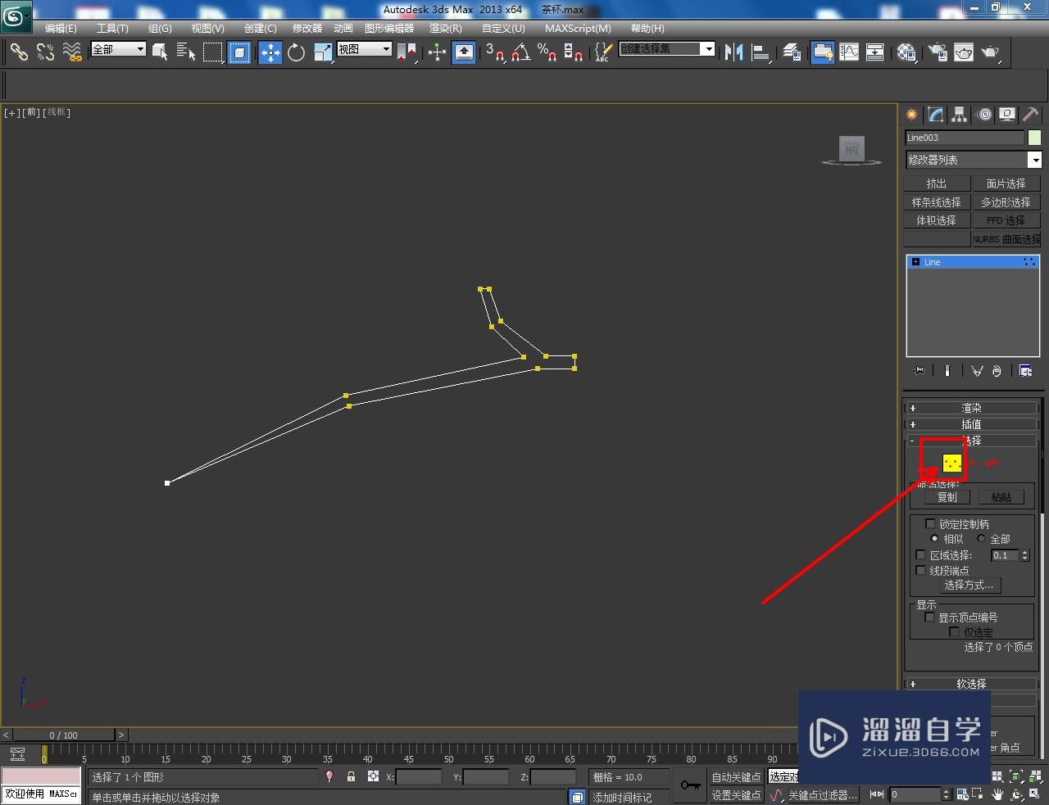Click the 选择方式... button

[972, 586]
